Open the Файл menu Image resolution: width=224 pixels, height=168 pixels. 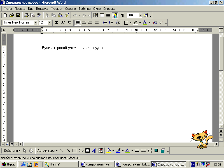click(8, 9)
